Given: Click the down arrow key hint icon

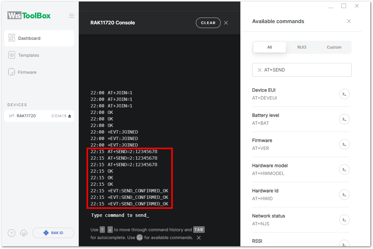Looking at the screenshot, I should [110, 230].
